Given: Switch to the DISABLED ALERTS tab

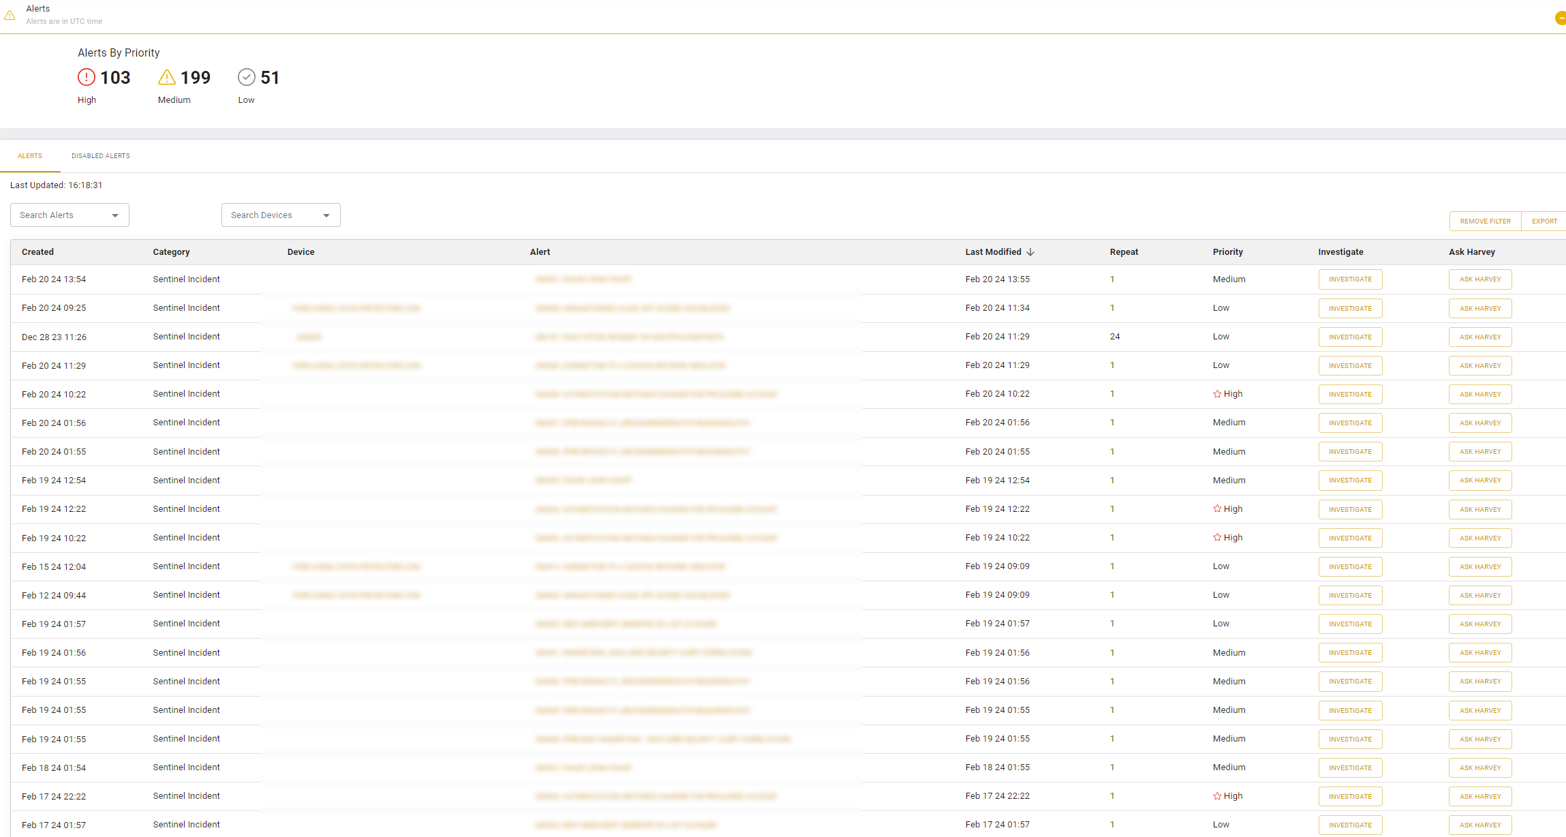Looking at the screenshot, I should point(100,155).
